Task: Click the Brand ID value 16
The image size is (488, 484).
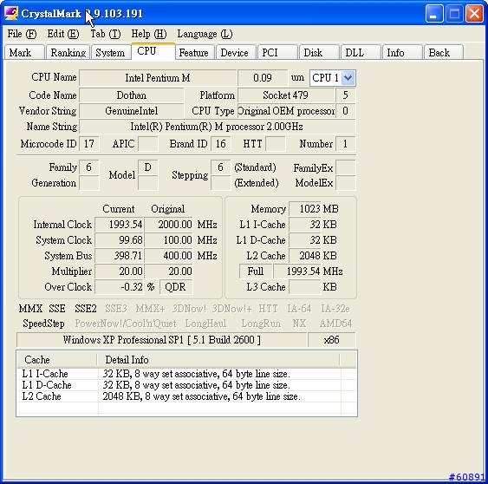Action: click(221, 144)
